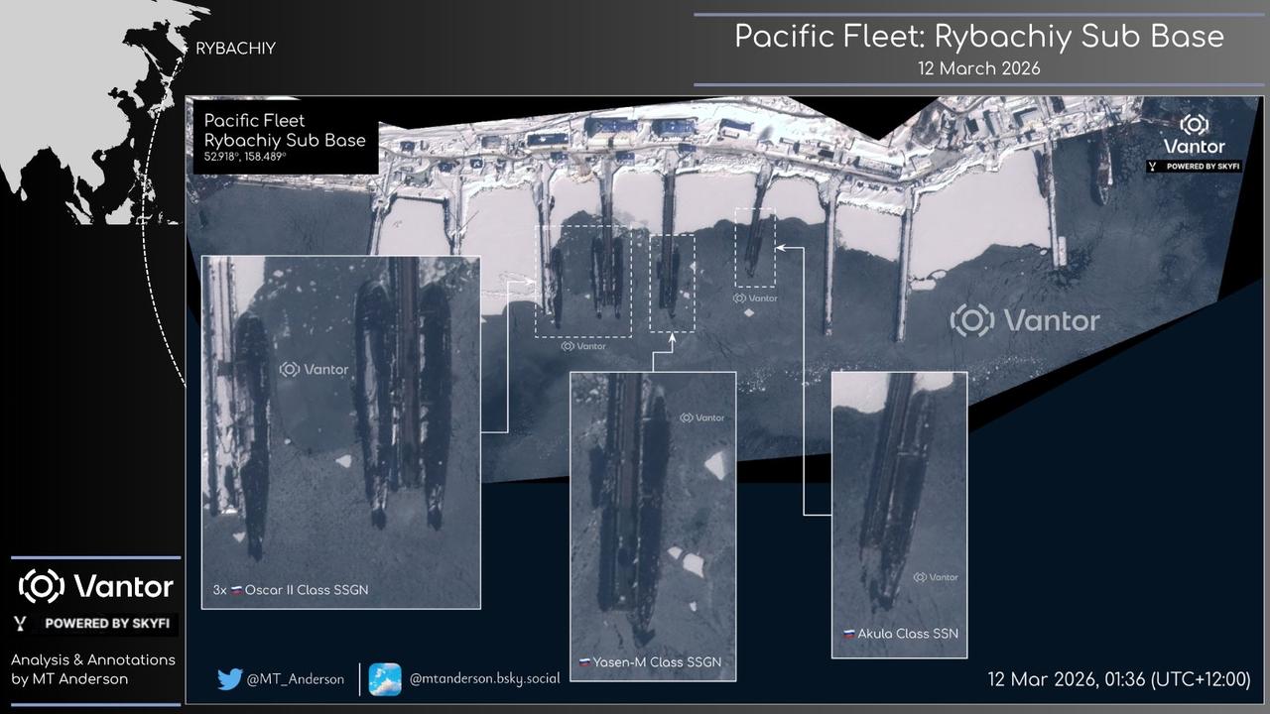The width and height of the screenshot is (1270, 714).
Task: Select the Yasen-M Class inset image
Action: (653, 527)
